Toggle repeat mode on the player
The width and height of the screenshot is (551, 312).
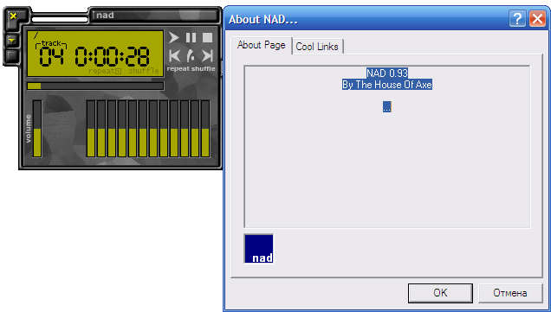point(178,69)
